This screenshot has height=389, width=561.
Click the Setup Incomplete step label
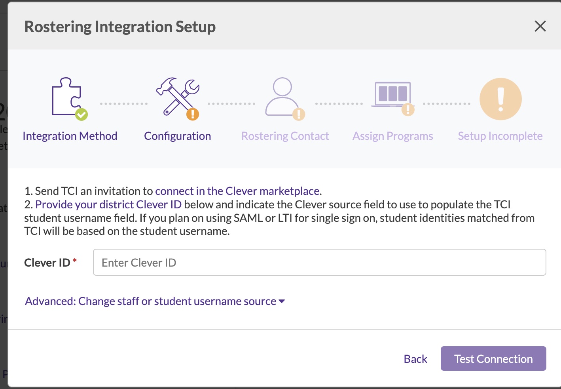point(500,136)
